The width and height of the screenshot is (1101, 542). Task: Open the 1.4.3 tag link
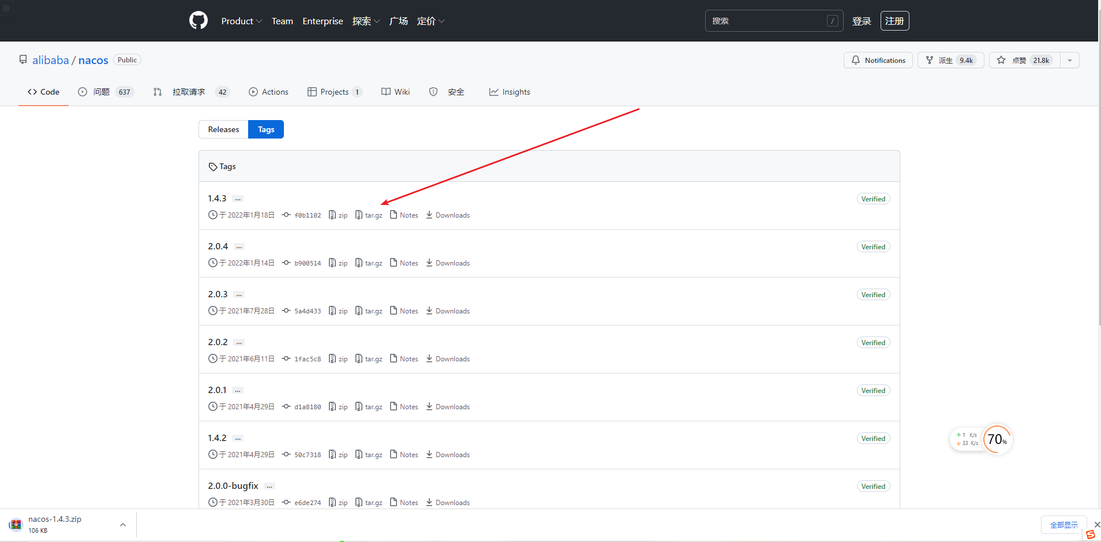pyautogui.click(x=217, y=198)
